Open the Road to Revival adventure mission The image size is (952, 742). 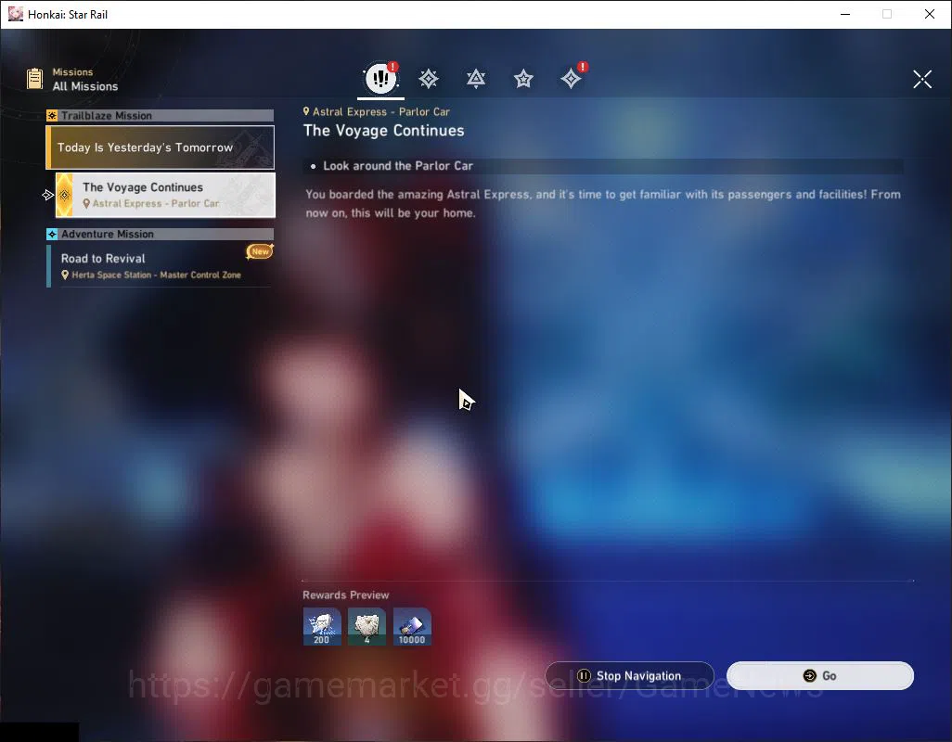point(159,266)
